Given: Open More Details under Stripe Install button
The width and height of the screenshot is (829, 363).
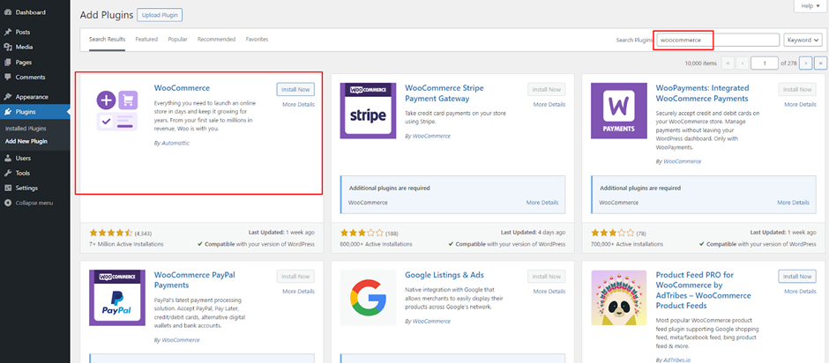Looking at the screenshot, I should (549, 105).
